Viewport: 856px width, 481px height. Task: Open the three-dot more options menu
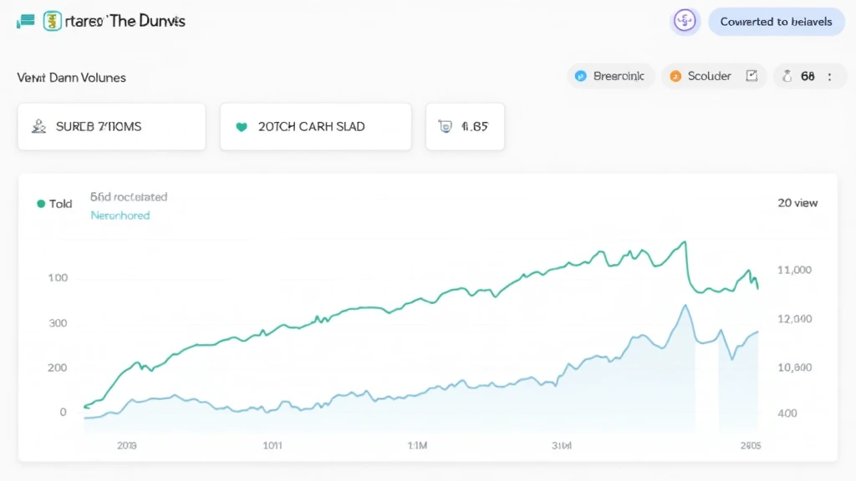tap(830, 76)
